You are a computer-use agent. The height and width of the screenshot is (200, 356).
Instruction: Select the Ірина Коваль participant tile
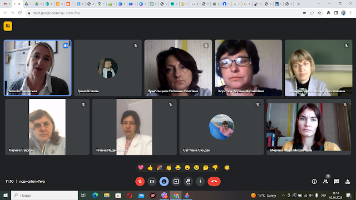(x=108, y=68)
